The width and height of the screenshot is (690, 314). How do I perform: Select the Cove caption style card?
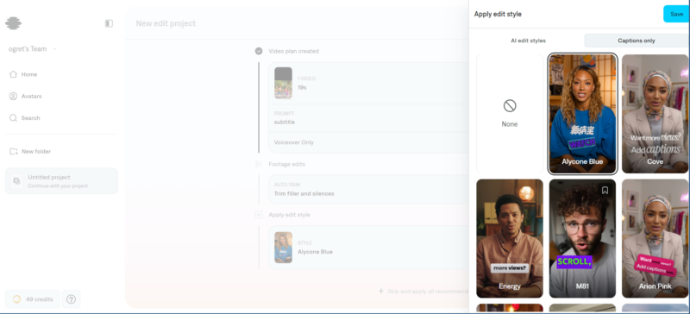[x=655, y=114]
